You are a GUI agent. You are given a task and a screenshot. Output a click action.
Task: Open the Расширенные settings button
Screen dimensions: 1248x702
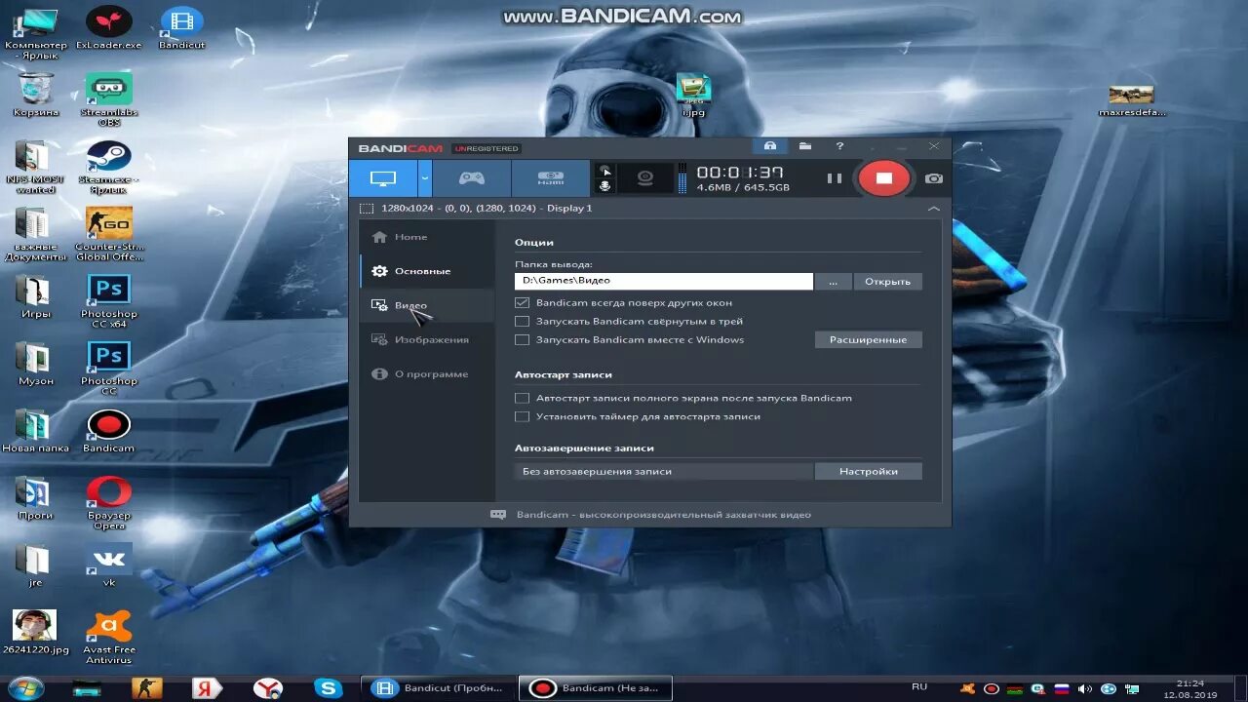pyautogui.click(x=868, y=339)
